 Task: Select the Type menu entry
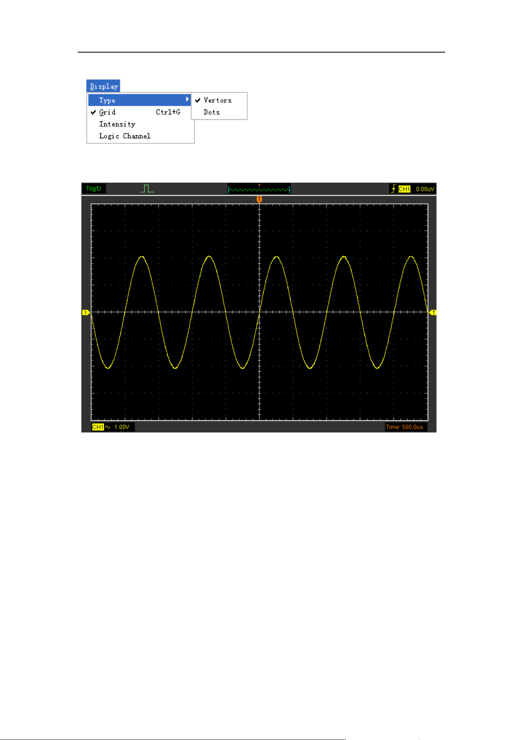click(139, 100)
